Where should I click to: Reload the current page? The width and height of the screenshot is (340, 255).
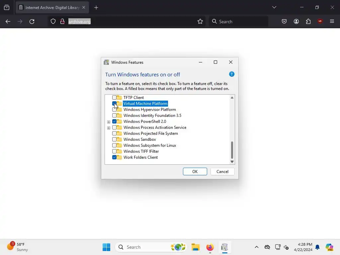click(x=32, y=22)
